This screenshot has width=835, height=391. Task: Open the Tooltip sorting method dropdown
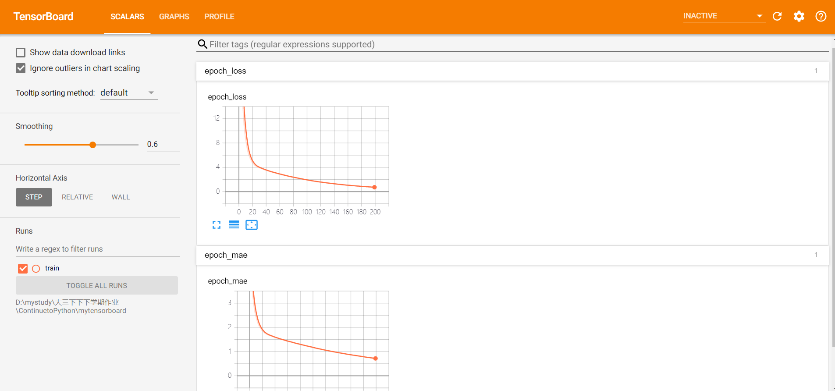(x=129, y=93)
